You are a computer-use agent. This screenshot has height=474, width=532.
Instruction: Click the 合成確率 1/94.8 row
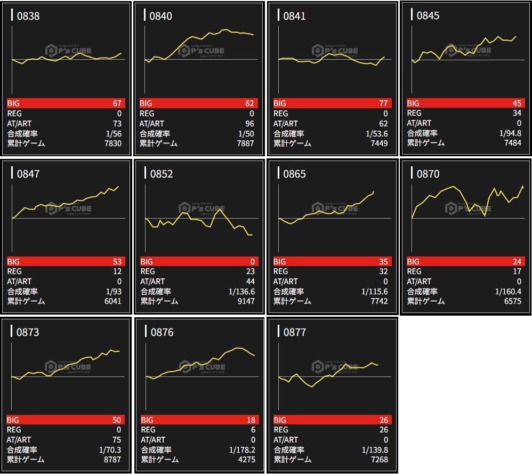pos(464,133)
